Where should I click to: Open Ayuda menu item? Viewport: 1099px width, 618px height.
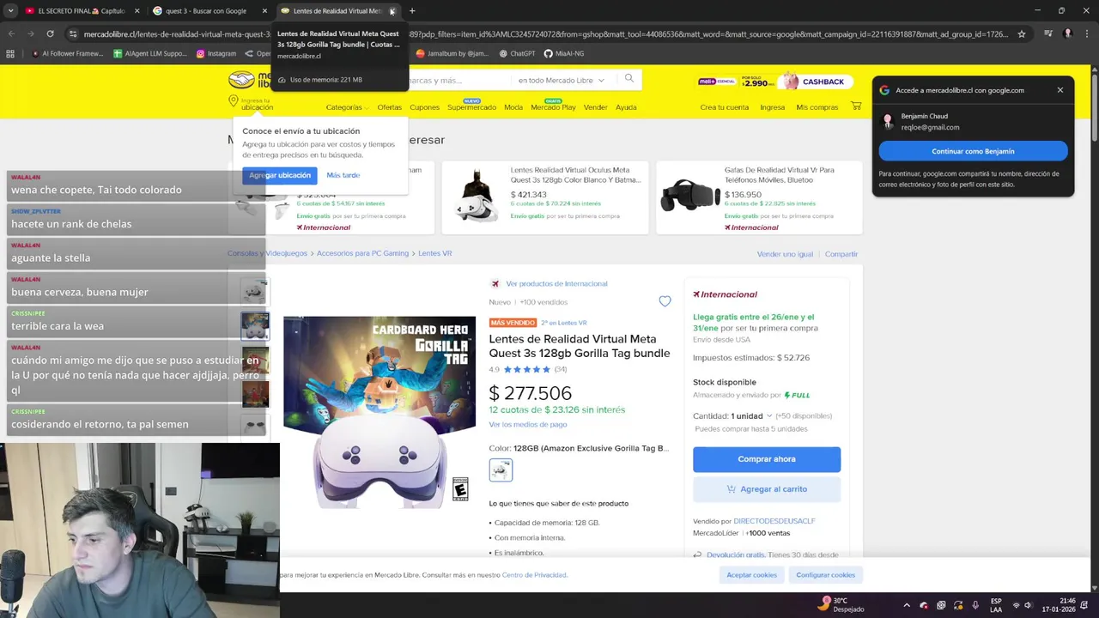(626, 107)
